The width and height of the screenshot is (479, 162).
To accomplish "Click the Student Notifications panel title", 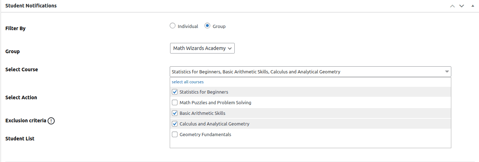I will click(31, 6).
